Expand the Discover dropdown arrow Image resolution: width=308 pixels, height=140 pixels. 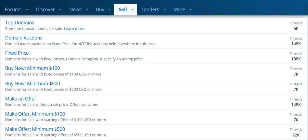[60, 9]
